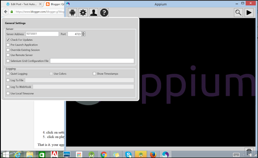Enable Use Remote Server checkbox
Screen dimensions: 258x158
[8, 55]
